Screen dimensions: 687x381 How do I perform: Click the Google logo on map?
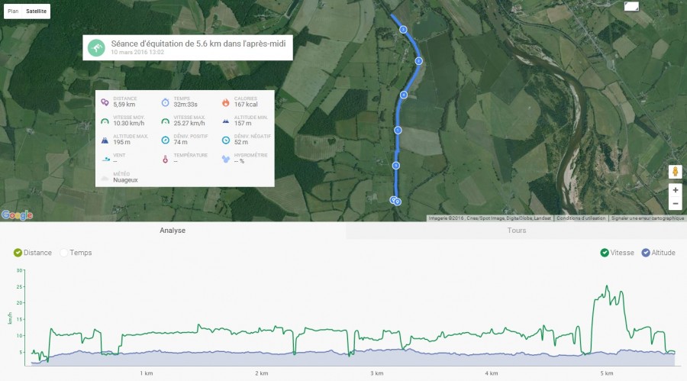pos(17,215)
